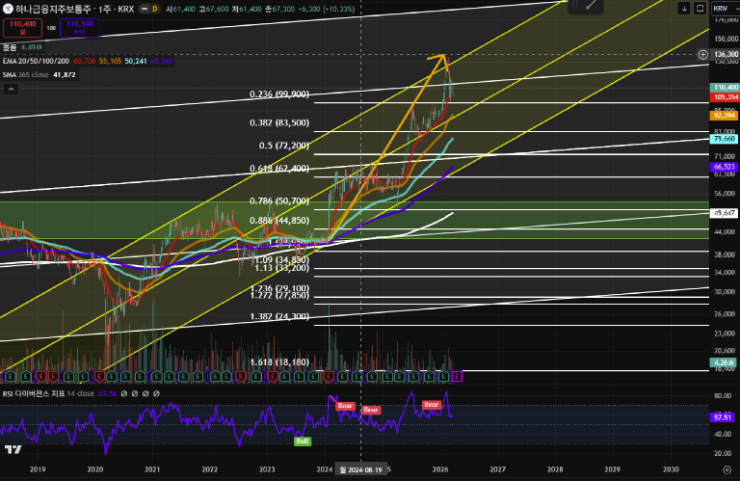The width and height of the screenshot is (740, 481).
Task: Open the KRW currency dropdown
Action: (x=725, y=9)
